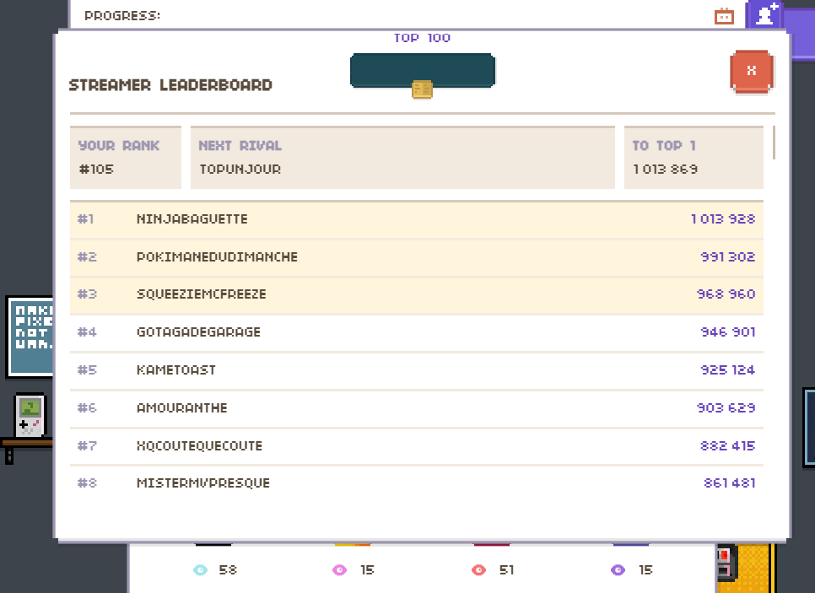Screen dimensions: 815x593
Task: Click the #4 rank number
Action: pyautogui.click(x=88, y=332)
